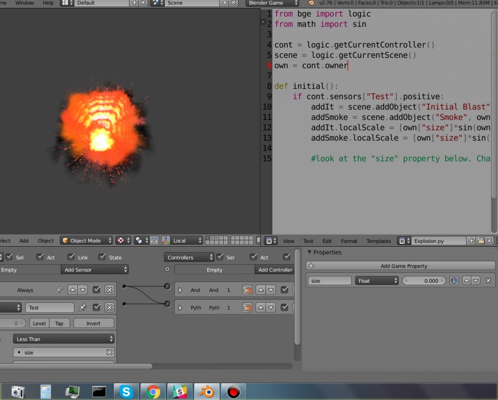Click the Invert button on the Test sensor
The width and height of the screenshot is (498, 400).
tap(93, 323)
